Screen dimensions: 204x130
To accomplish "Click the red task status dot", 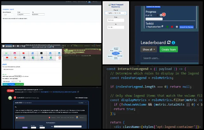I will 173,27.
